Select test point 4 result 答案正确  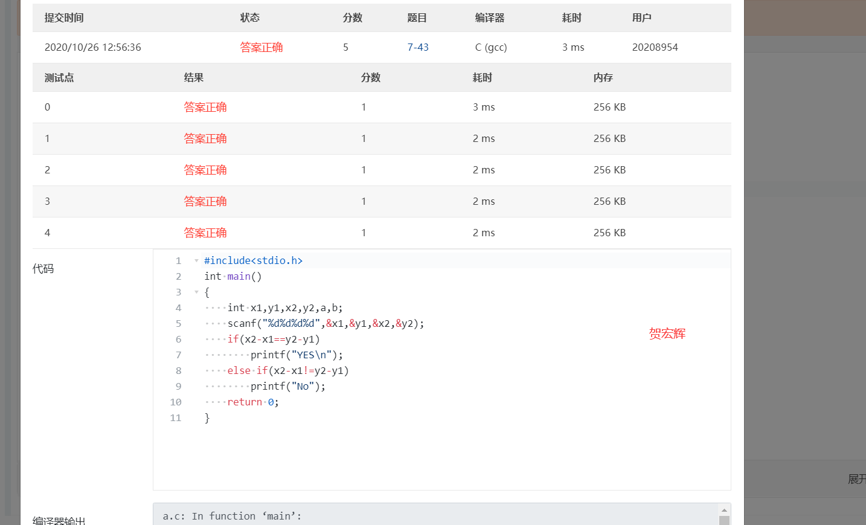tap(205, 233)
